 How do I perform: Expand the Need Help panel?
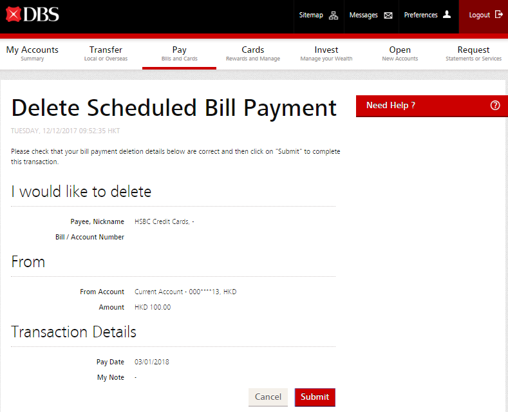391,106
